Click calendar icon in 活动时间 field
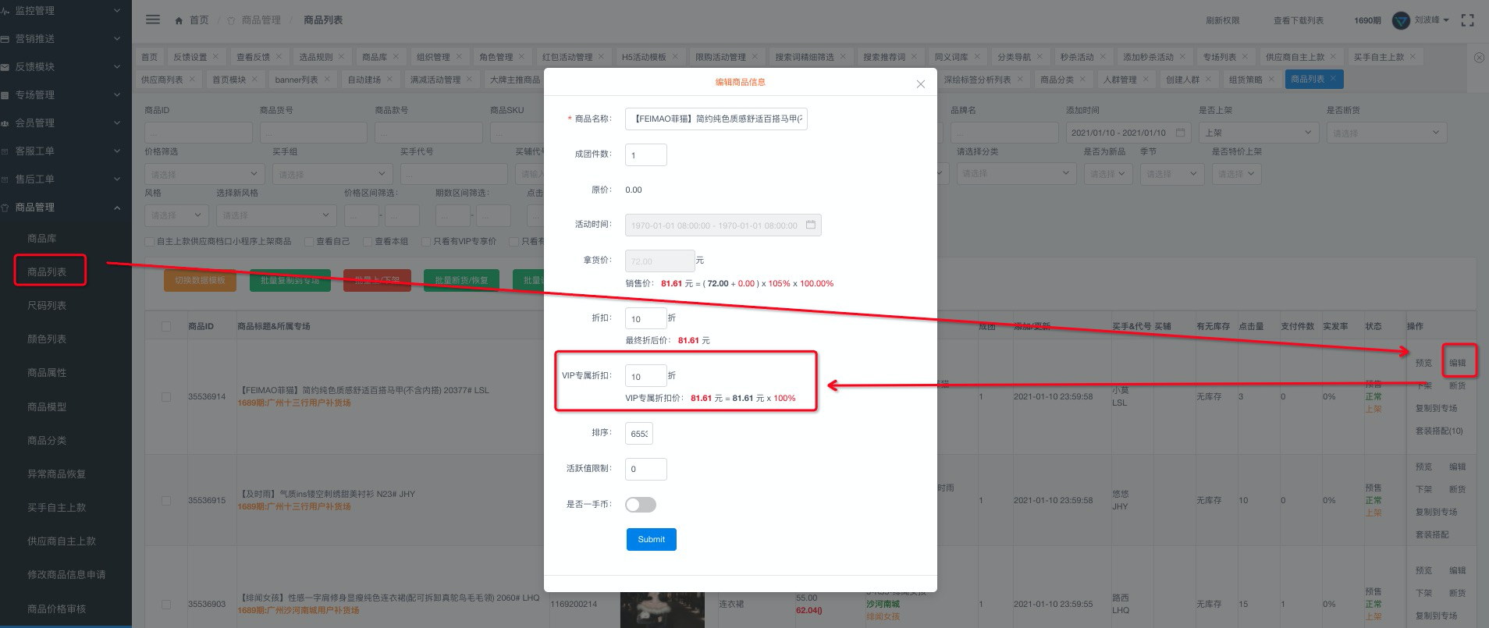Viewport: 1489px width, 628px height. point(810,225)
